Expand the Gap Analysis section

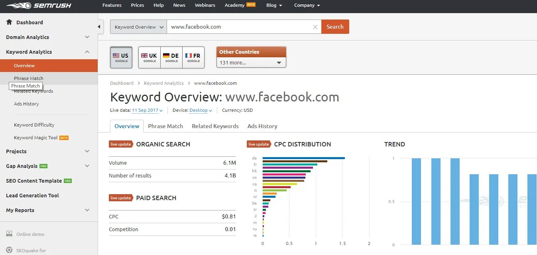point(87,166)
